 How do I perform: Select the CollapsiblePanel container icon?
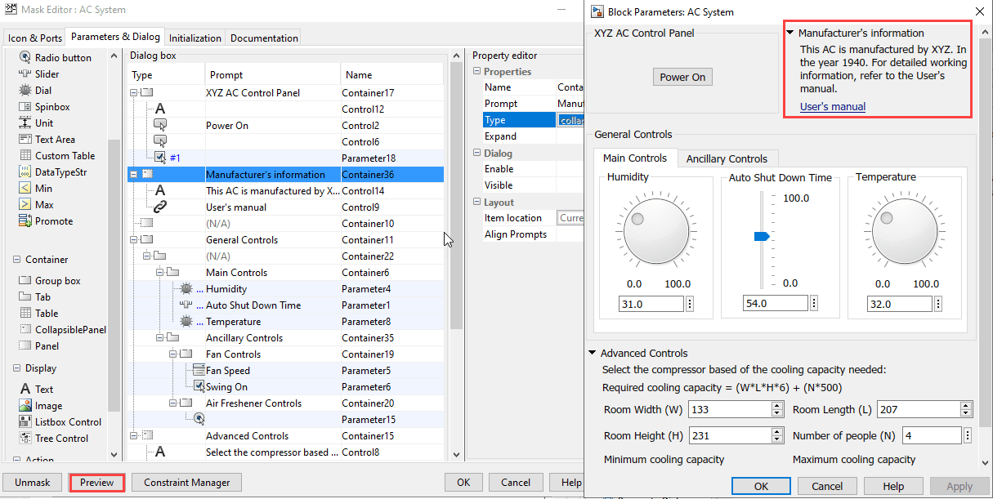(x=25, y=330)
